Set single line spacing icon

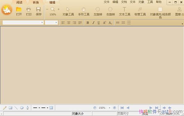click(x=118, y=23)
